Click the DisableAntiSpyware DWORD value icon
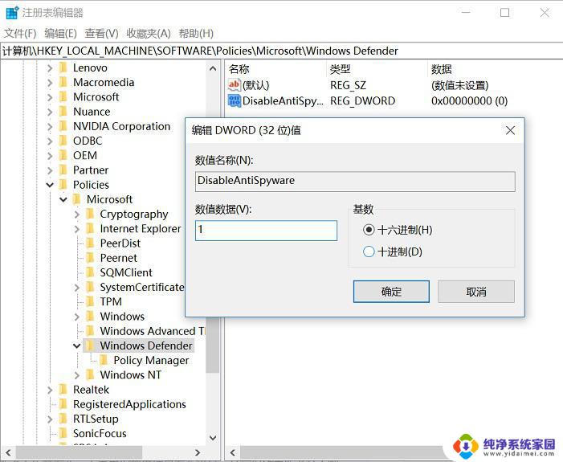Viewport: 563px width, 462px height. [234, 101]
